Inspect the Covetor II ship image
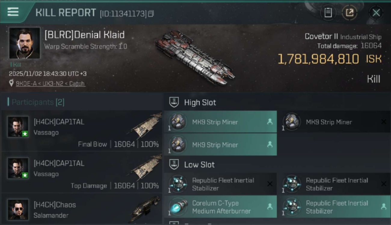Screen dimensions: 391x225 (x=195, y=58)
